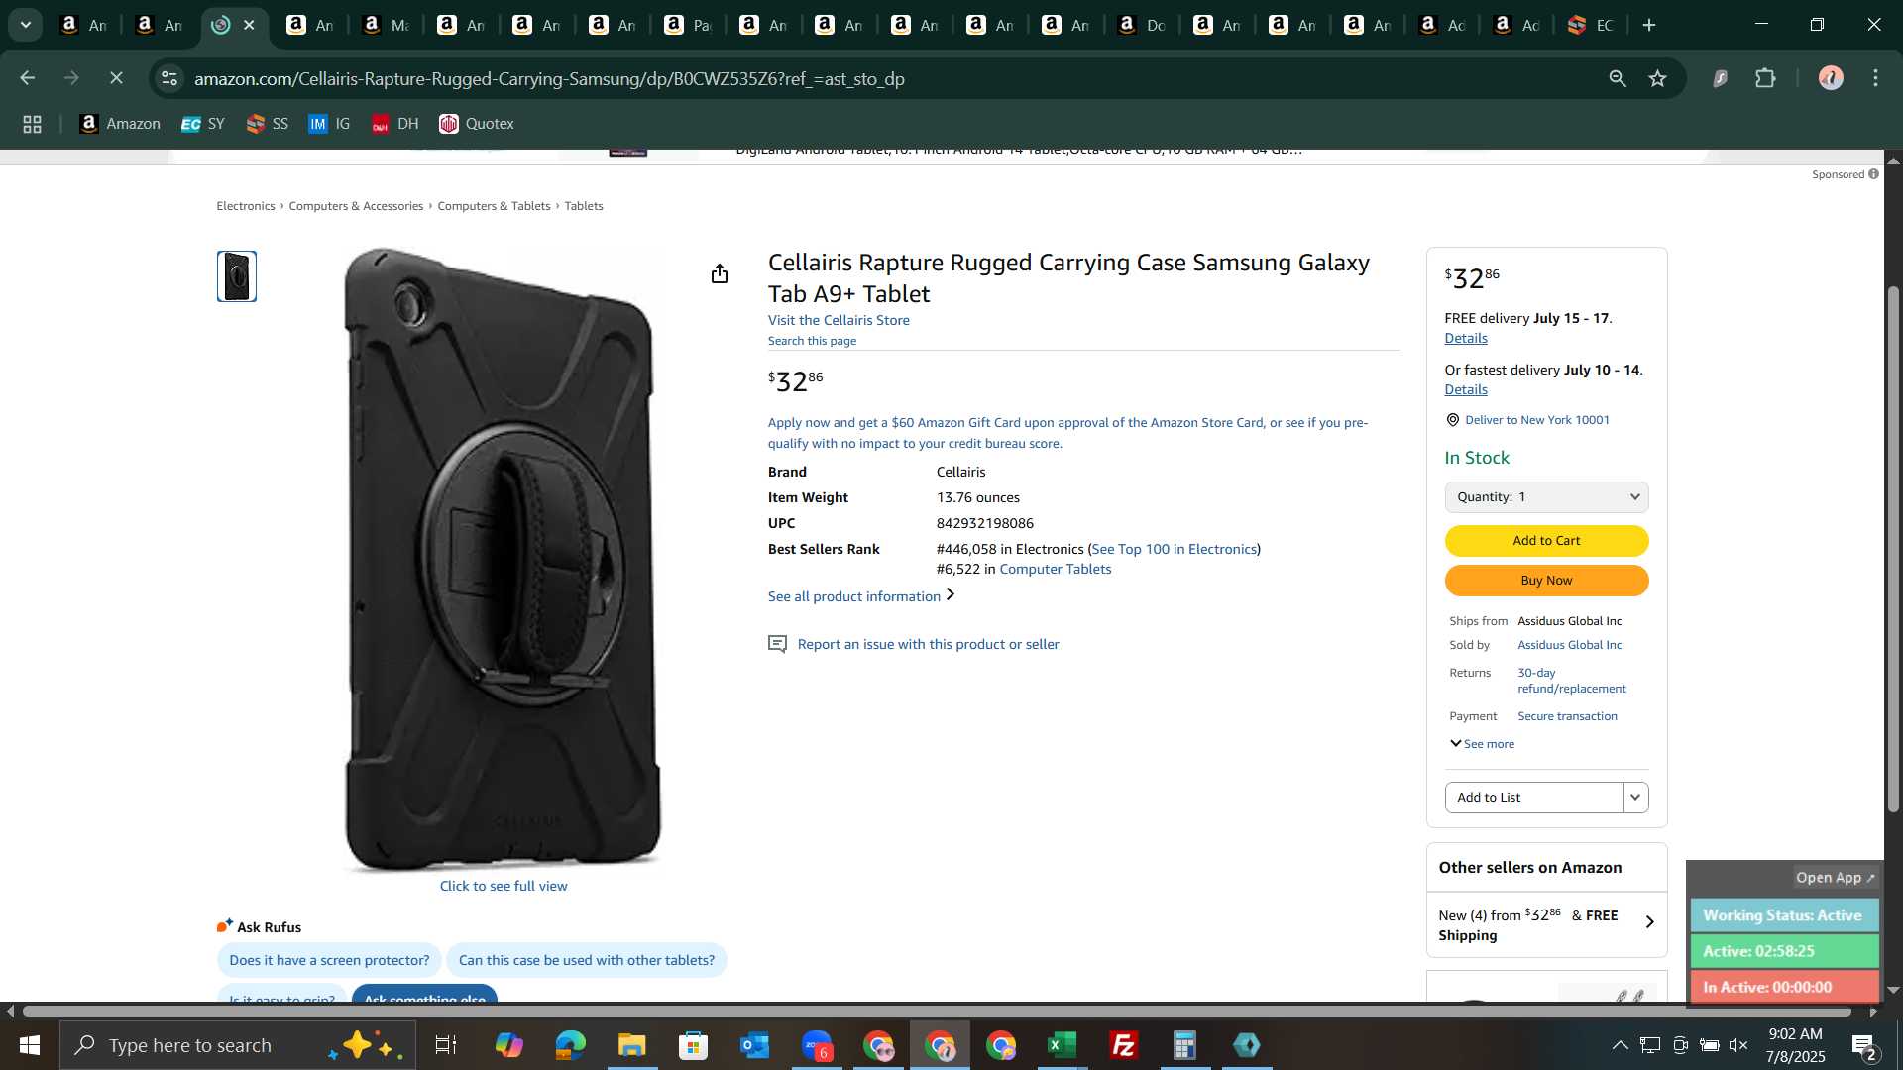Click the Windows Start button

click(x=29, y=1045)
